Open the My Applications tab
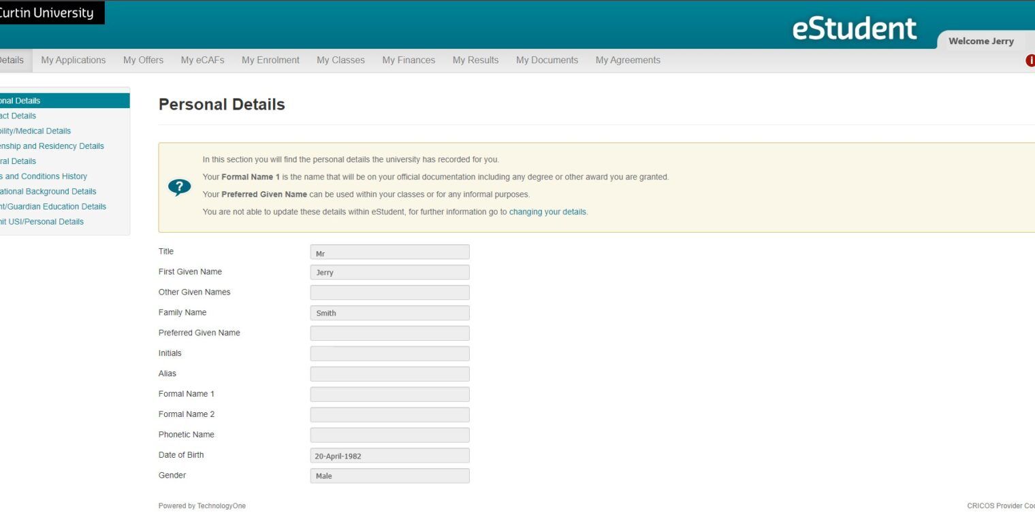This screenshot has height=517, width=1035. coord(73,60)
